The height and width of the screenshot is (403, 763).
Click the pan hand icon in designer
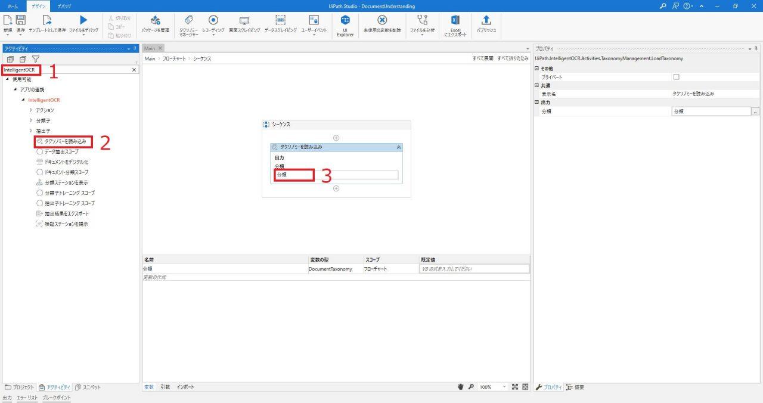[x=460, y=387]
